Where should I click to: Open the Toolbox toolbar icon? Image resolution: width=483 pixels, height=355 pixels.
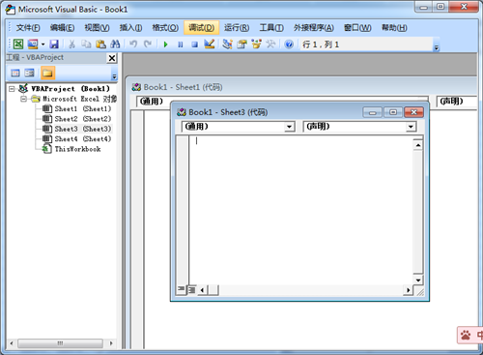(x=270, y=44)
